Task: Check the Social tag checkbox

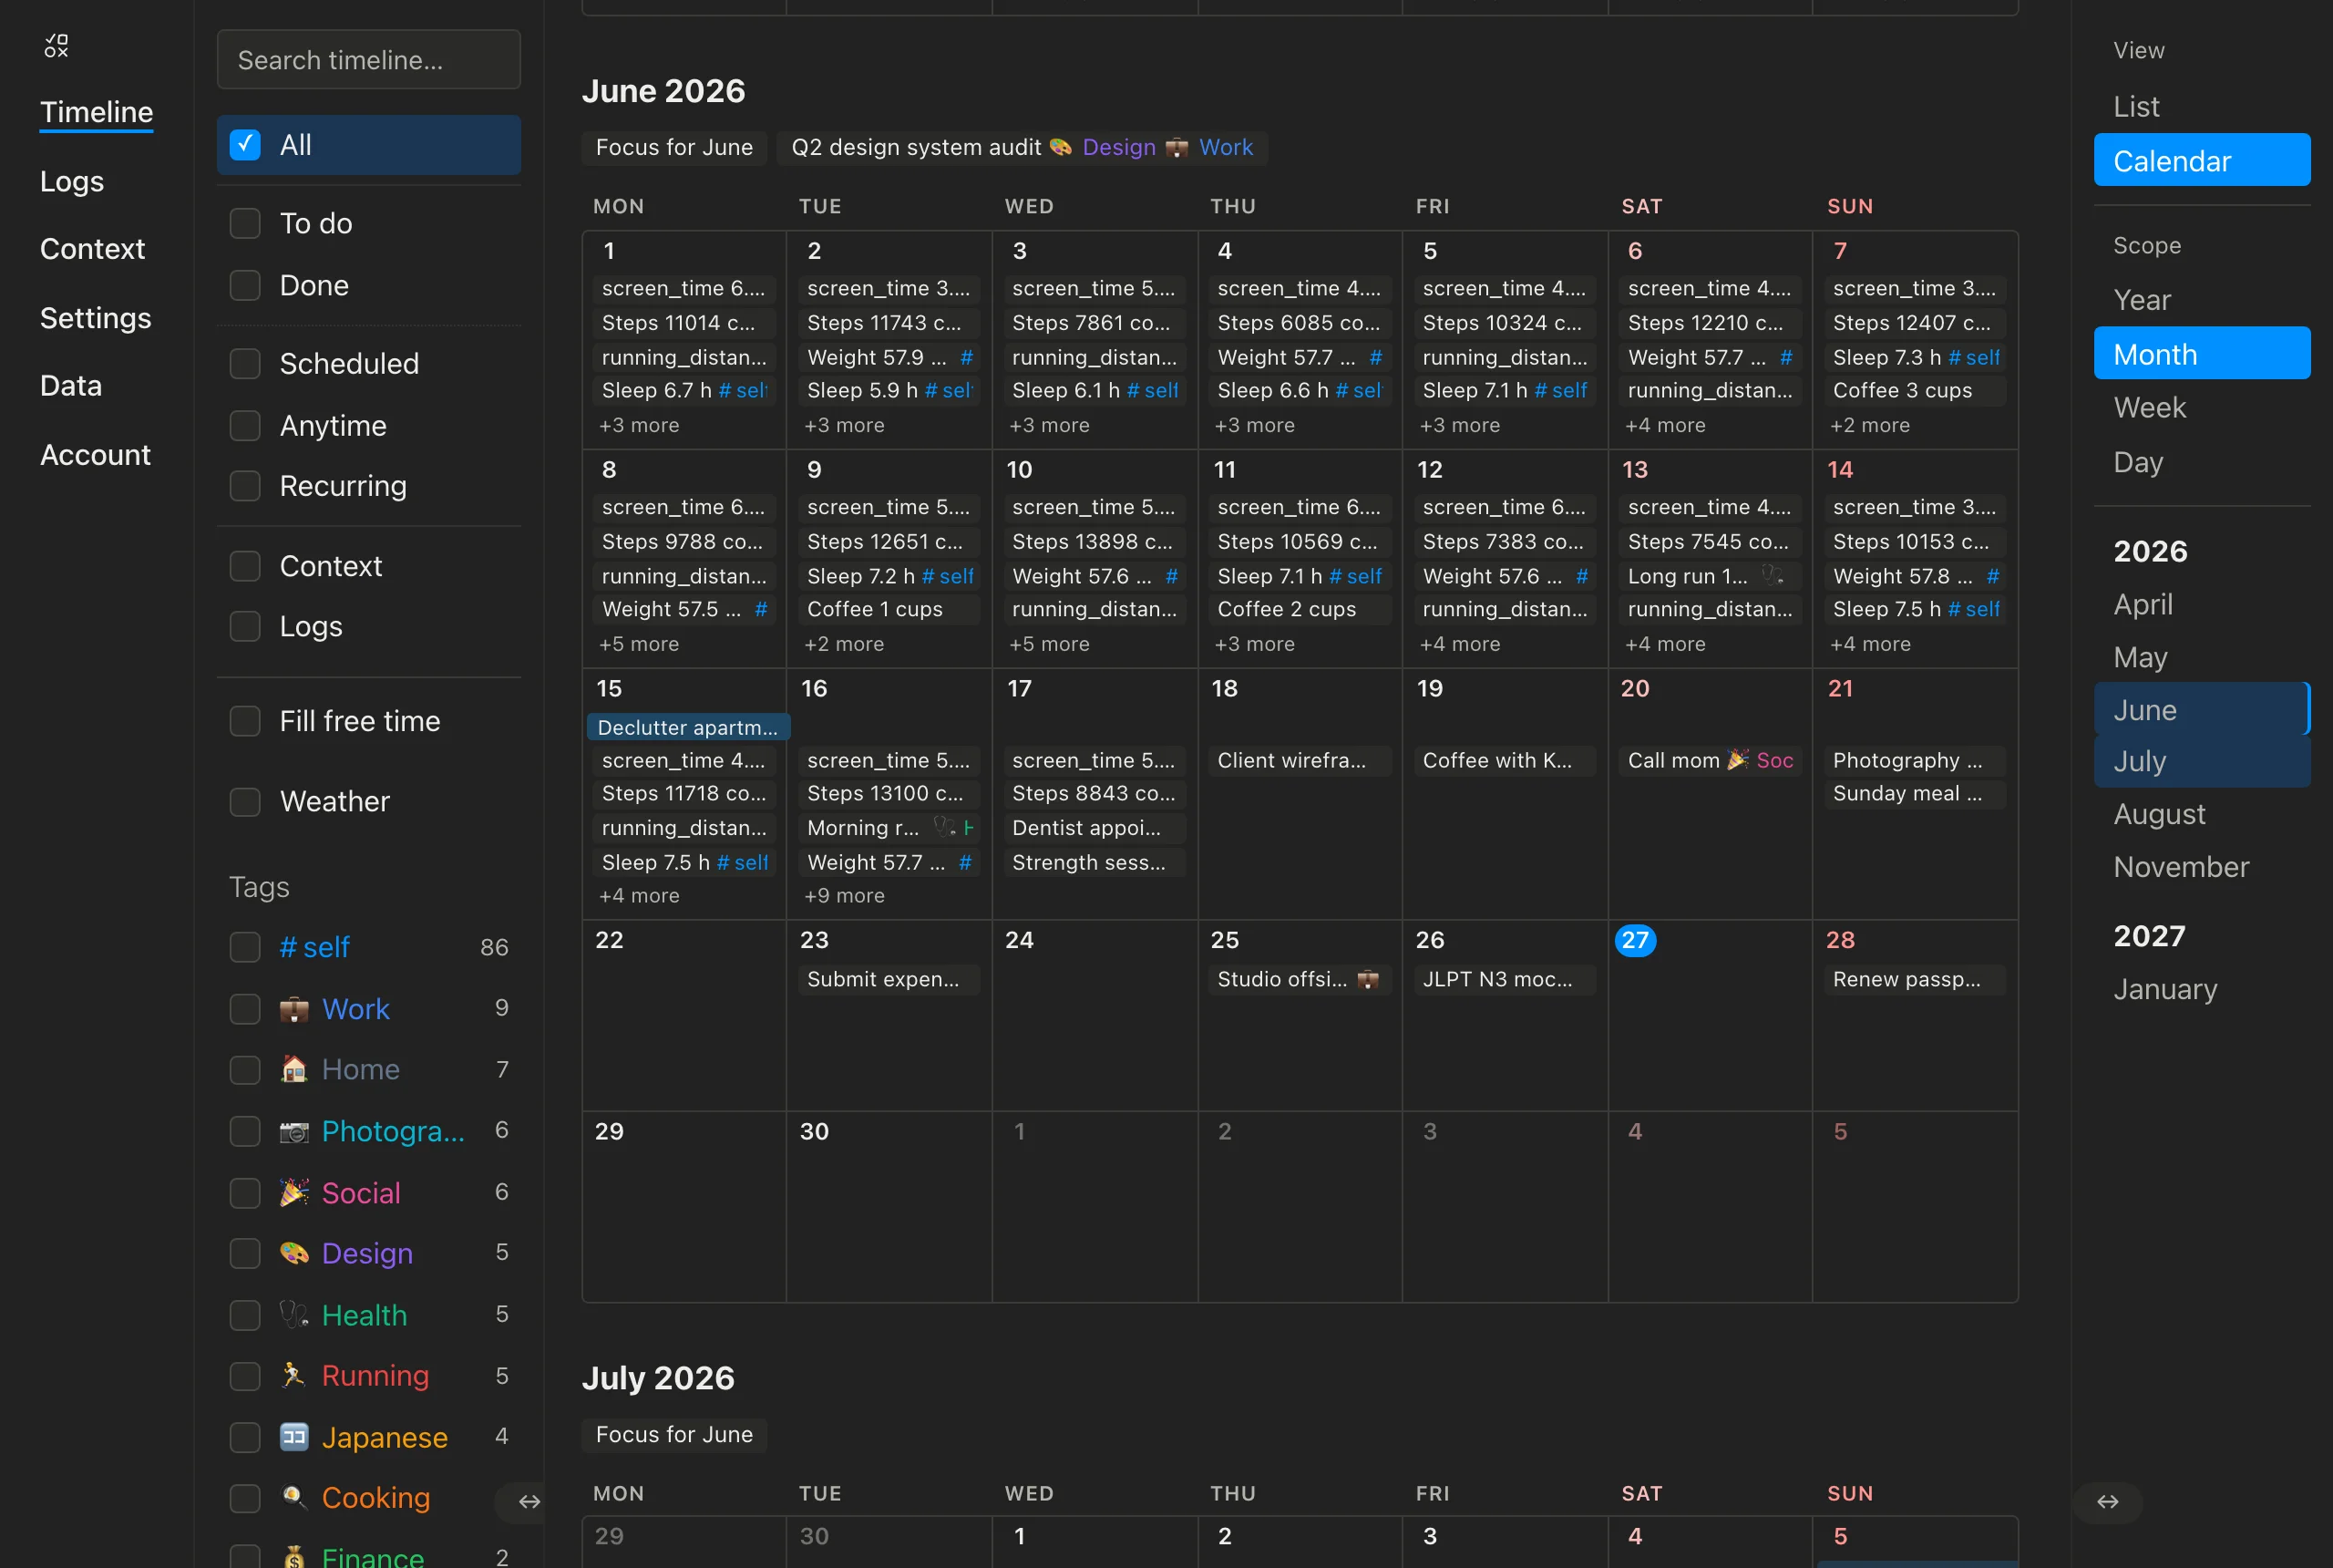Action: (245, 1193)
